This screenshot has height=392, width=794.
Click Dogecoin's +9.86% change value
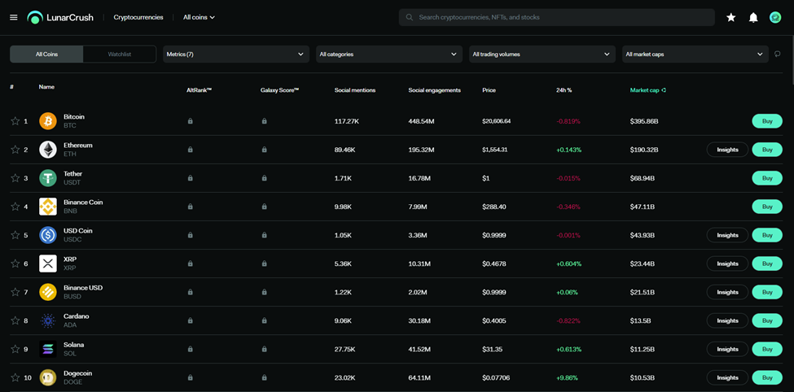(568, 378)
